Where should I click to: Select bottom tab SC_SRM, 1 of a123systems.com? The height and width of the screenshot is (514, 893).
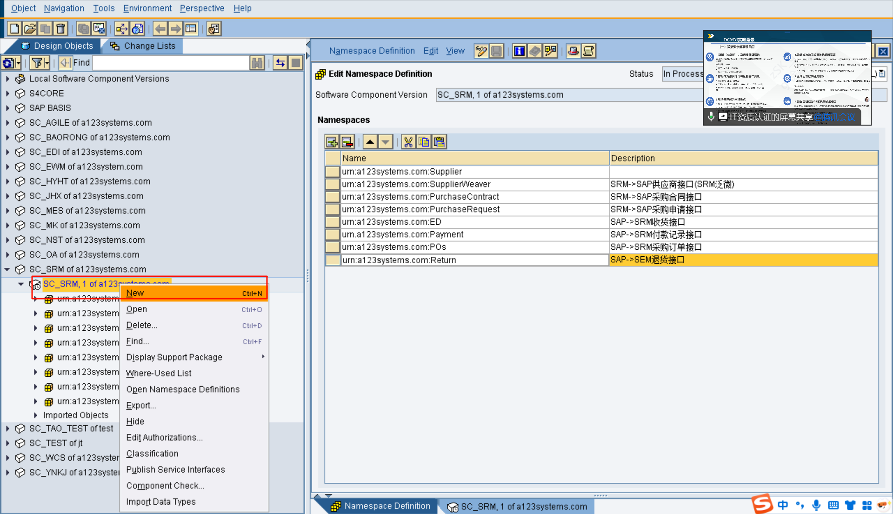(x=517, y=507)
